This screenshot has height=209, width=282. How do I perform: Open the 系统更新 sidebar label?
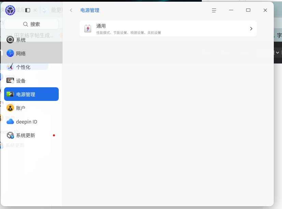point(26,135)
